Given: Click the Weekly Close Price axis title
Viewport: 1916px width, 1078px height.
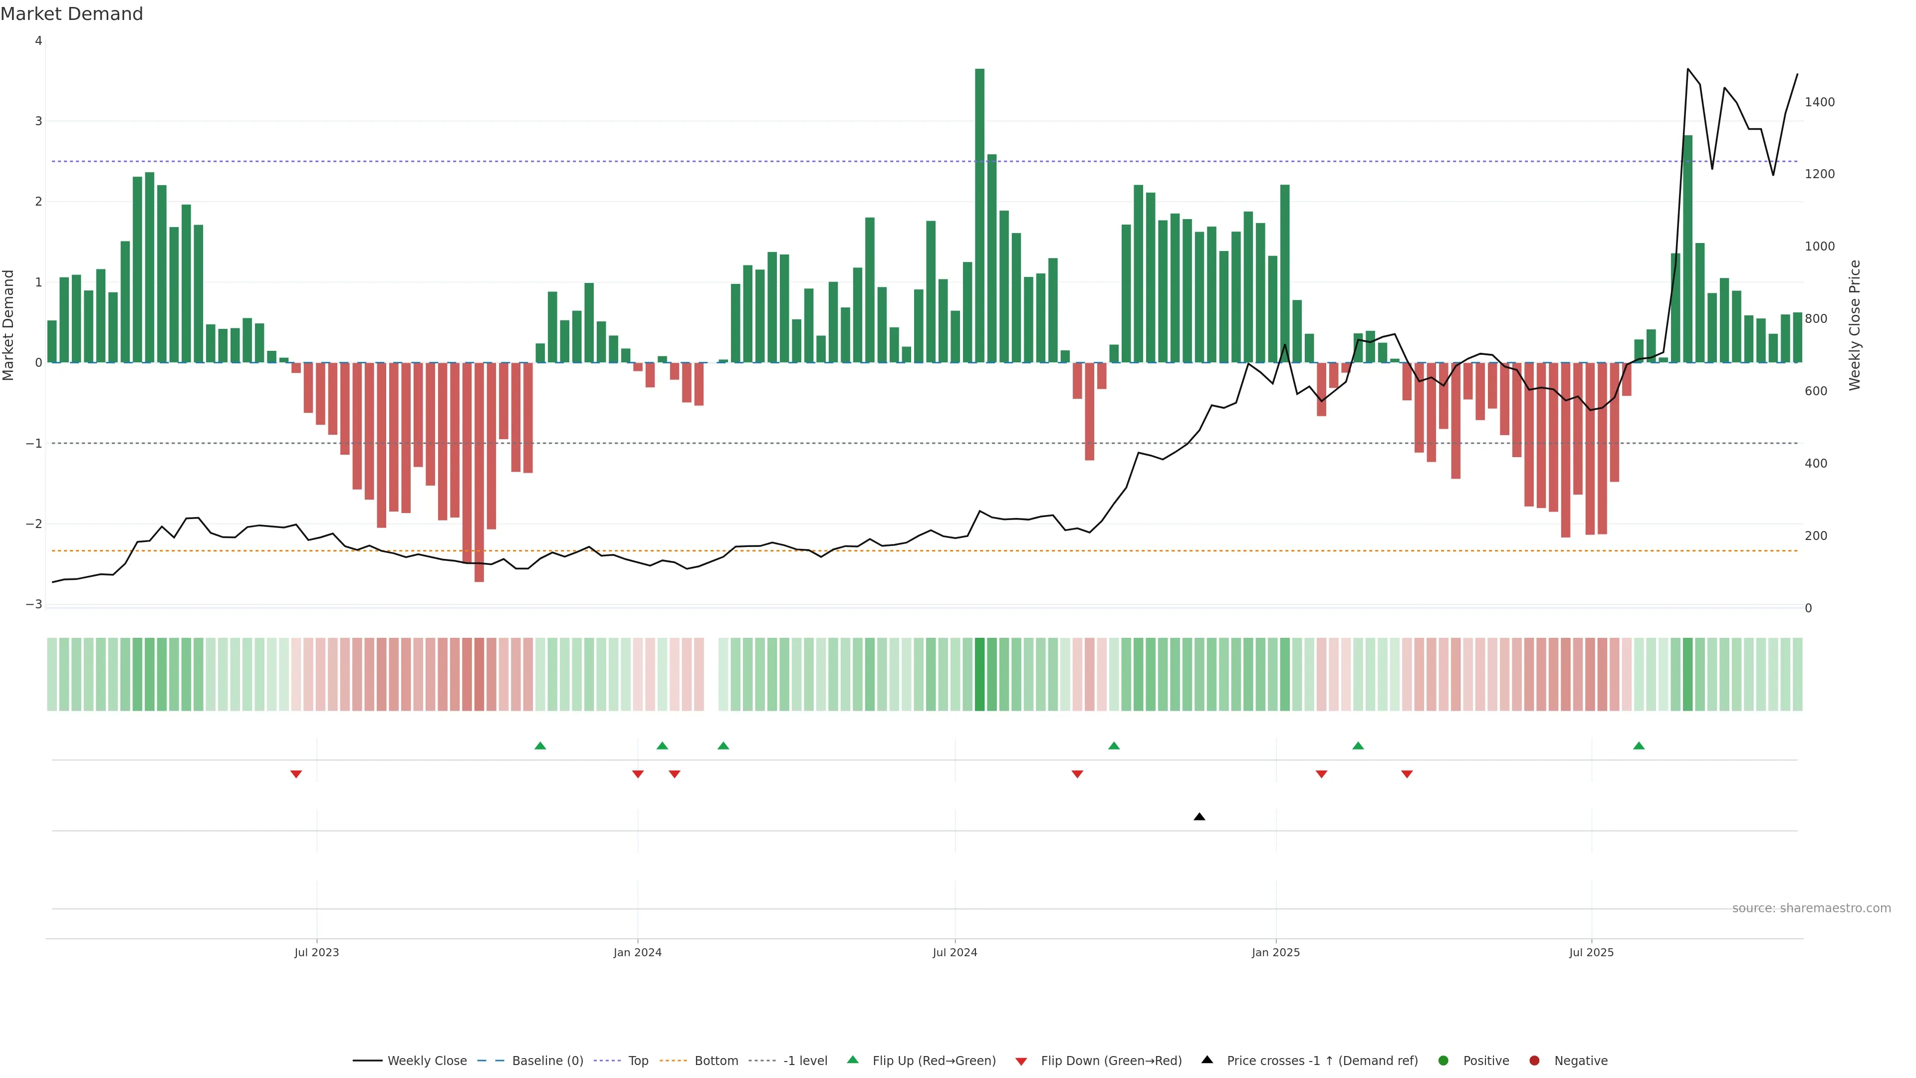Looking at the screenshot, I should [1855, 325].
